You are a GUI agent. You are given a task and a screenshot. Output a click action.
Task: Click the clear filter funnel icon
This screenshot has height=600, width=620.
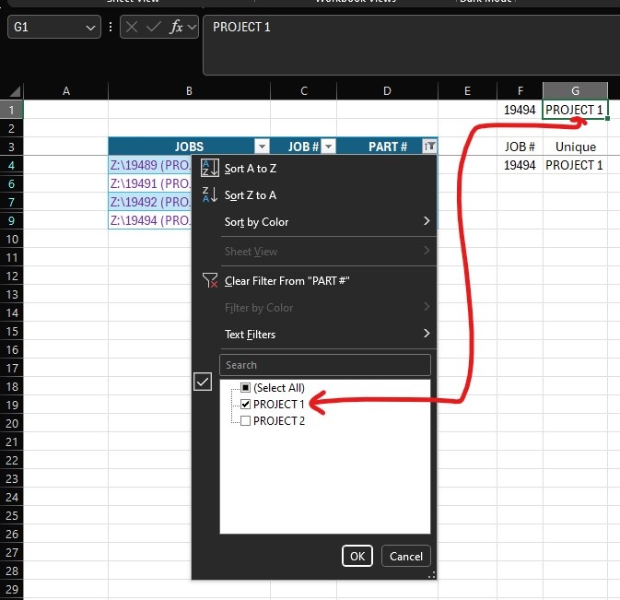click(x=209, y=280)
